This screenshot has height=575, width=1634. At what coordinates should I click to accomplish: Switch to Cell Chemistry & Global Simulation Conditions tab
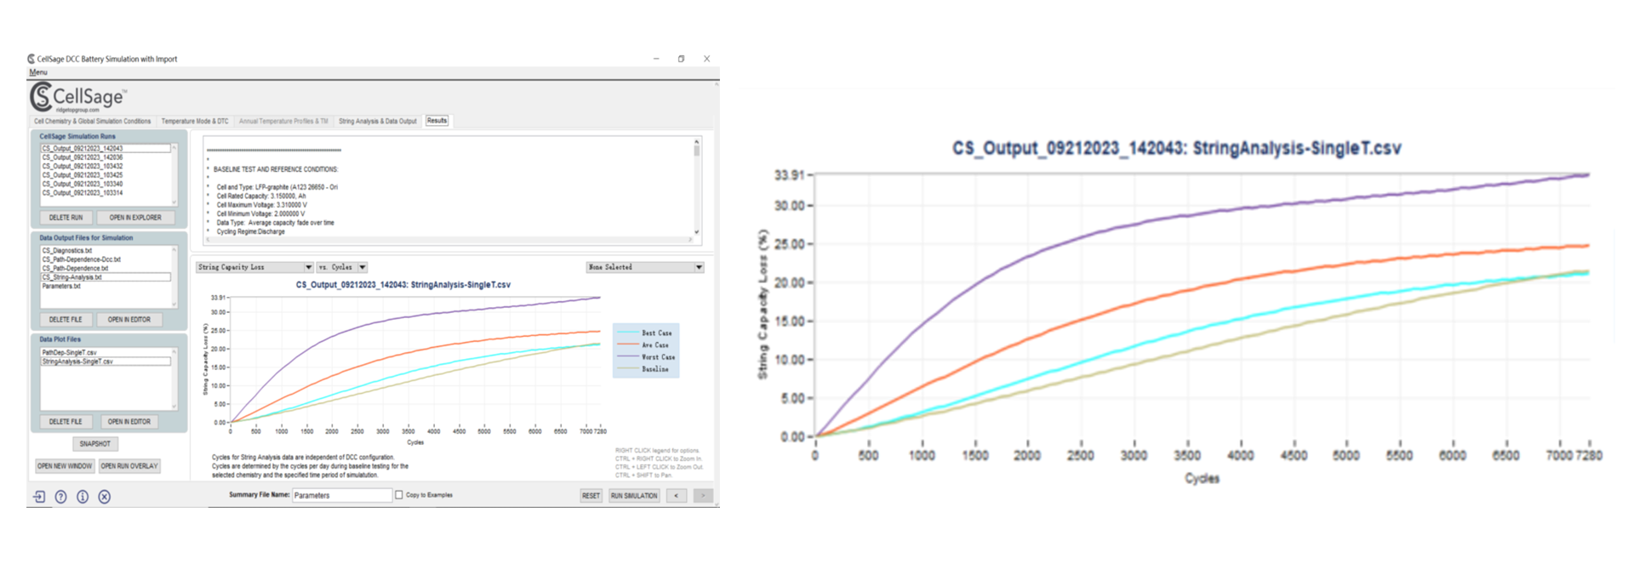click(x=93, y=121)
